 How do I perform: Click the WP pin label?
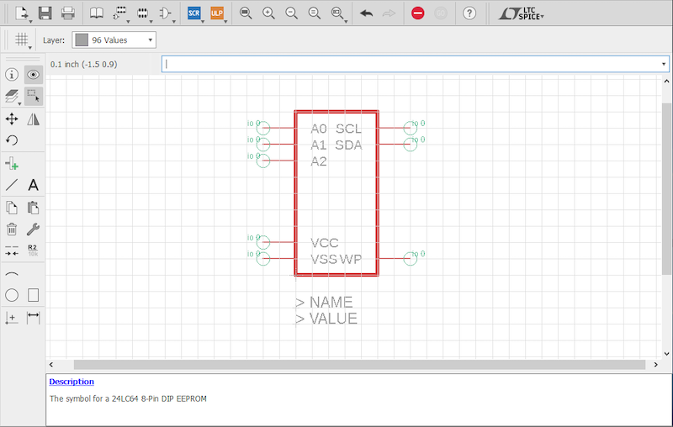tap(351, 260)
